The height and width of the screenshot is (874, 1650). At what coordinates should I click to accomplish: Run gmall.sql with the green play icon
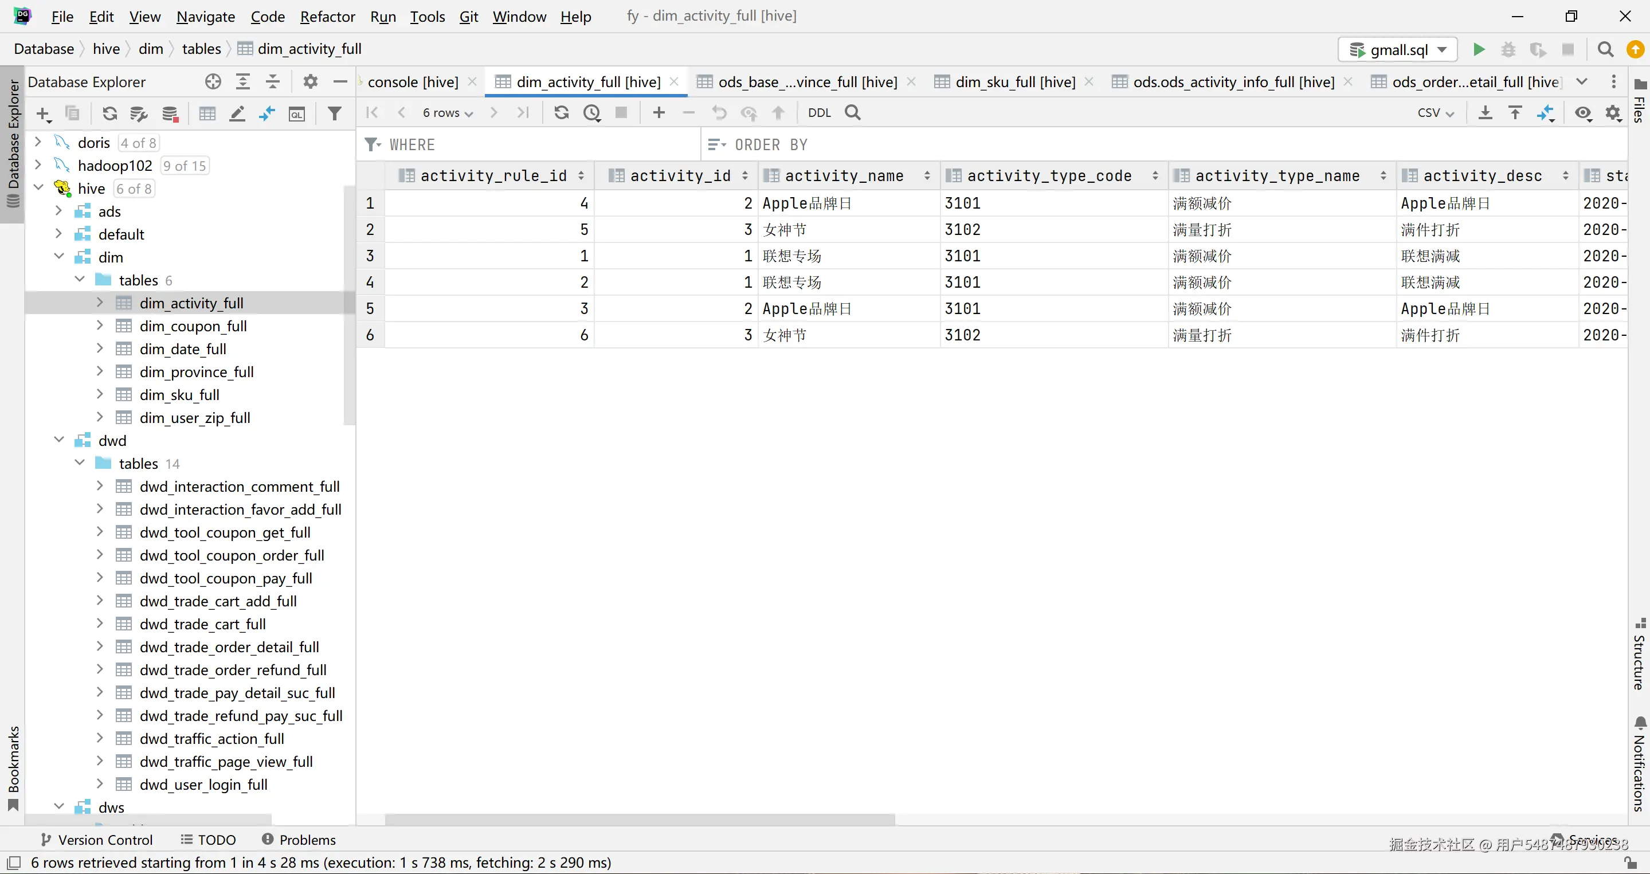[x=1479, y=49]
